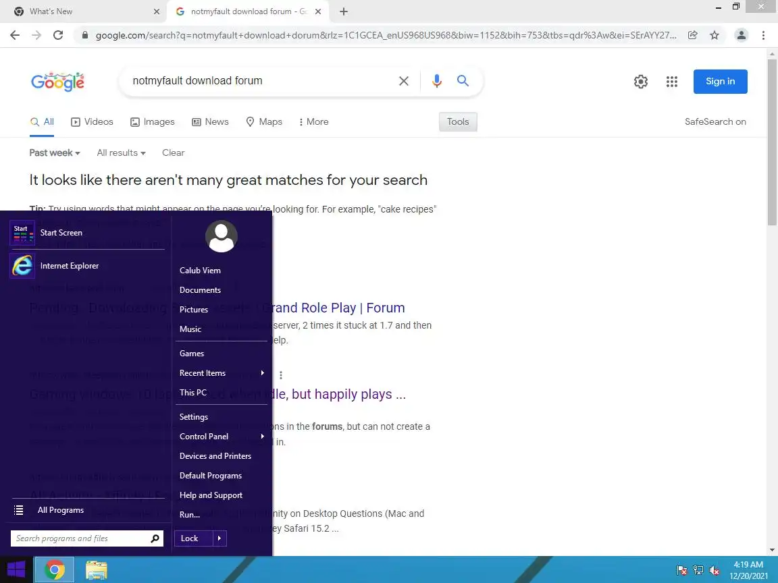The width and height of the screenshot is (778, 583).
Task: Clear the Google search box text
Action: (x=404, y=81)
